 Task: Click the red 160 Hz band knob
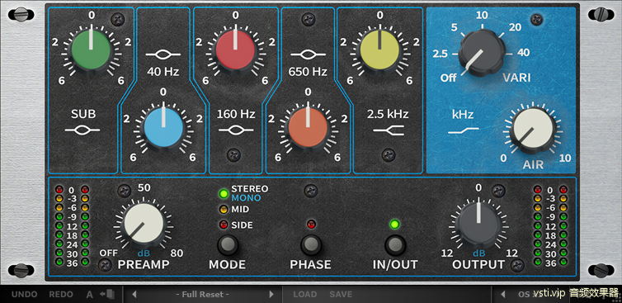[x=235, y=50]
